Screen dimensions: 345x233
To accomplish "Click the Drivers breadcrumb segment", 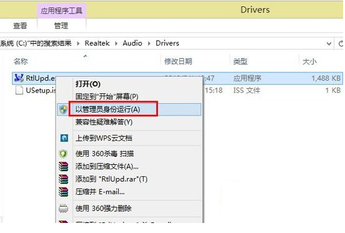I will pyautogui.click(x=167, y=43).
